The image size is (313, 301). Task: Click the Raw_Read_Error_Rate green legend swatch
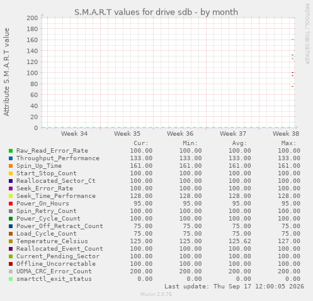(x=11, y=151)
